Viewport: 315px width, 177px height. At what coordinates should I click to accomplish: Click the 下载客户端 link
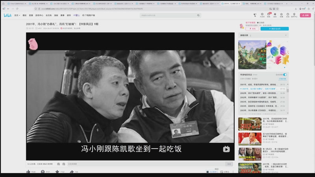pos(89,15)
